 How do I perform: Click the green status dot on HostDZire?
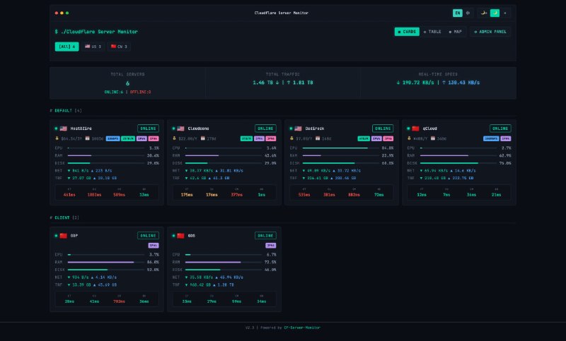pos(56,128)
